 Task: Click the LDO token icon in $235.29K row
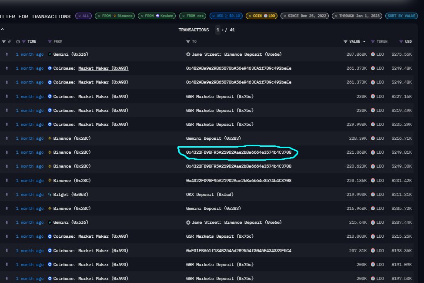coord(373,125)
